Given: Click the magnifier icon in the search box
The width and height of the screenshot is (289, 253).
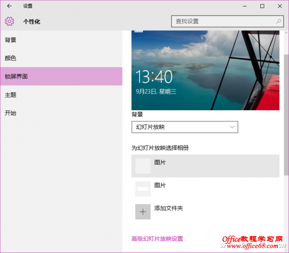Looking at the screenshot, I should coord(278,21).
